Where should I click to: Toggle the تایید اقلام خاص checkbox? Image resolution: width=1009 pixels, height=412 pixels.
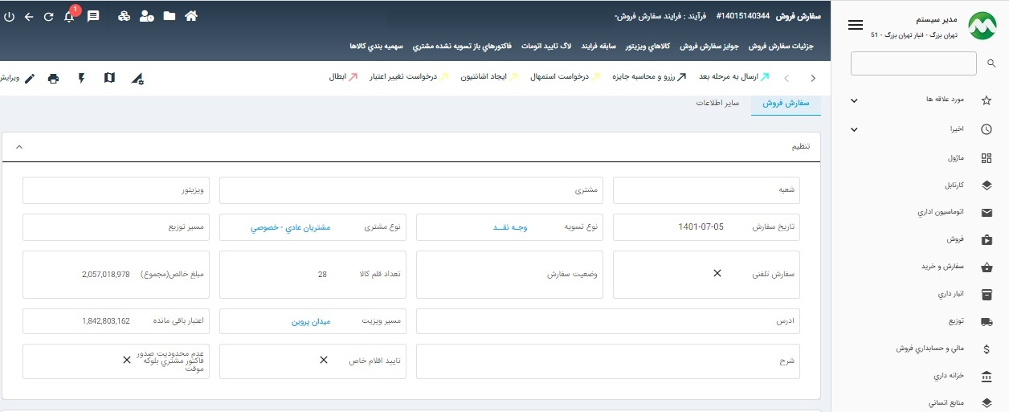tap(324, 361)
